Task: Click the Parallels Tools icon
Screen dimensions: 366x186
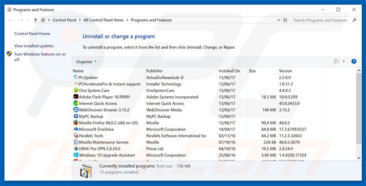Action: tap(76, 136)
